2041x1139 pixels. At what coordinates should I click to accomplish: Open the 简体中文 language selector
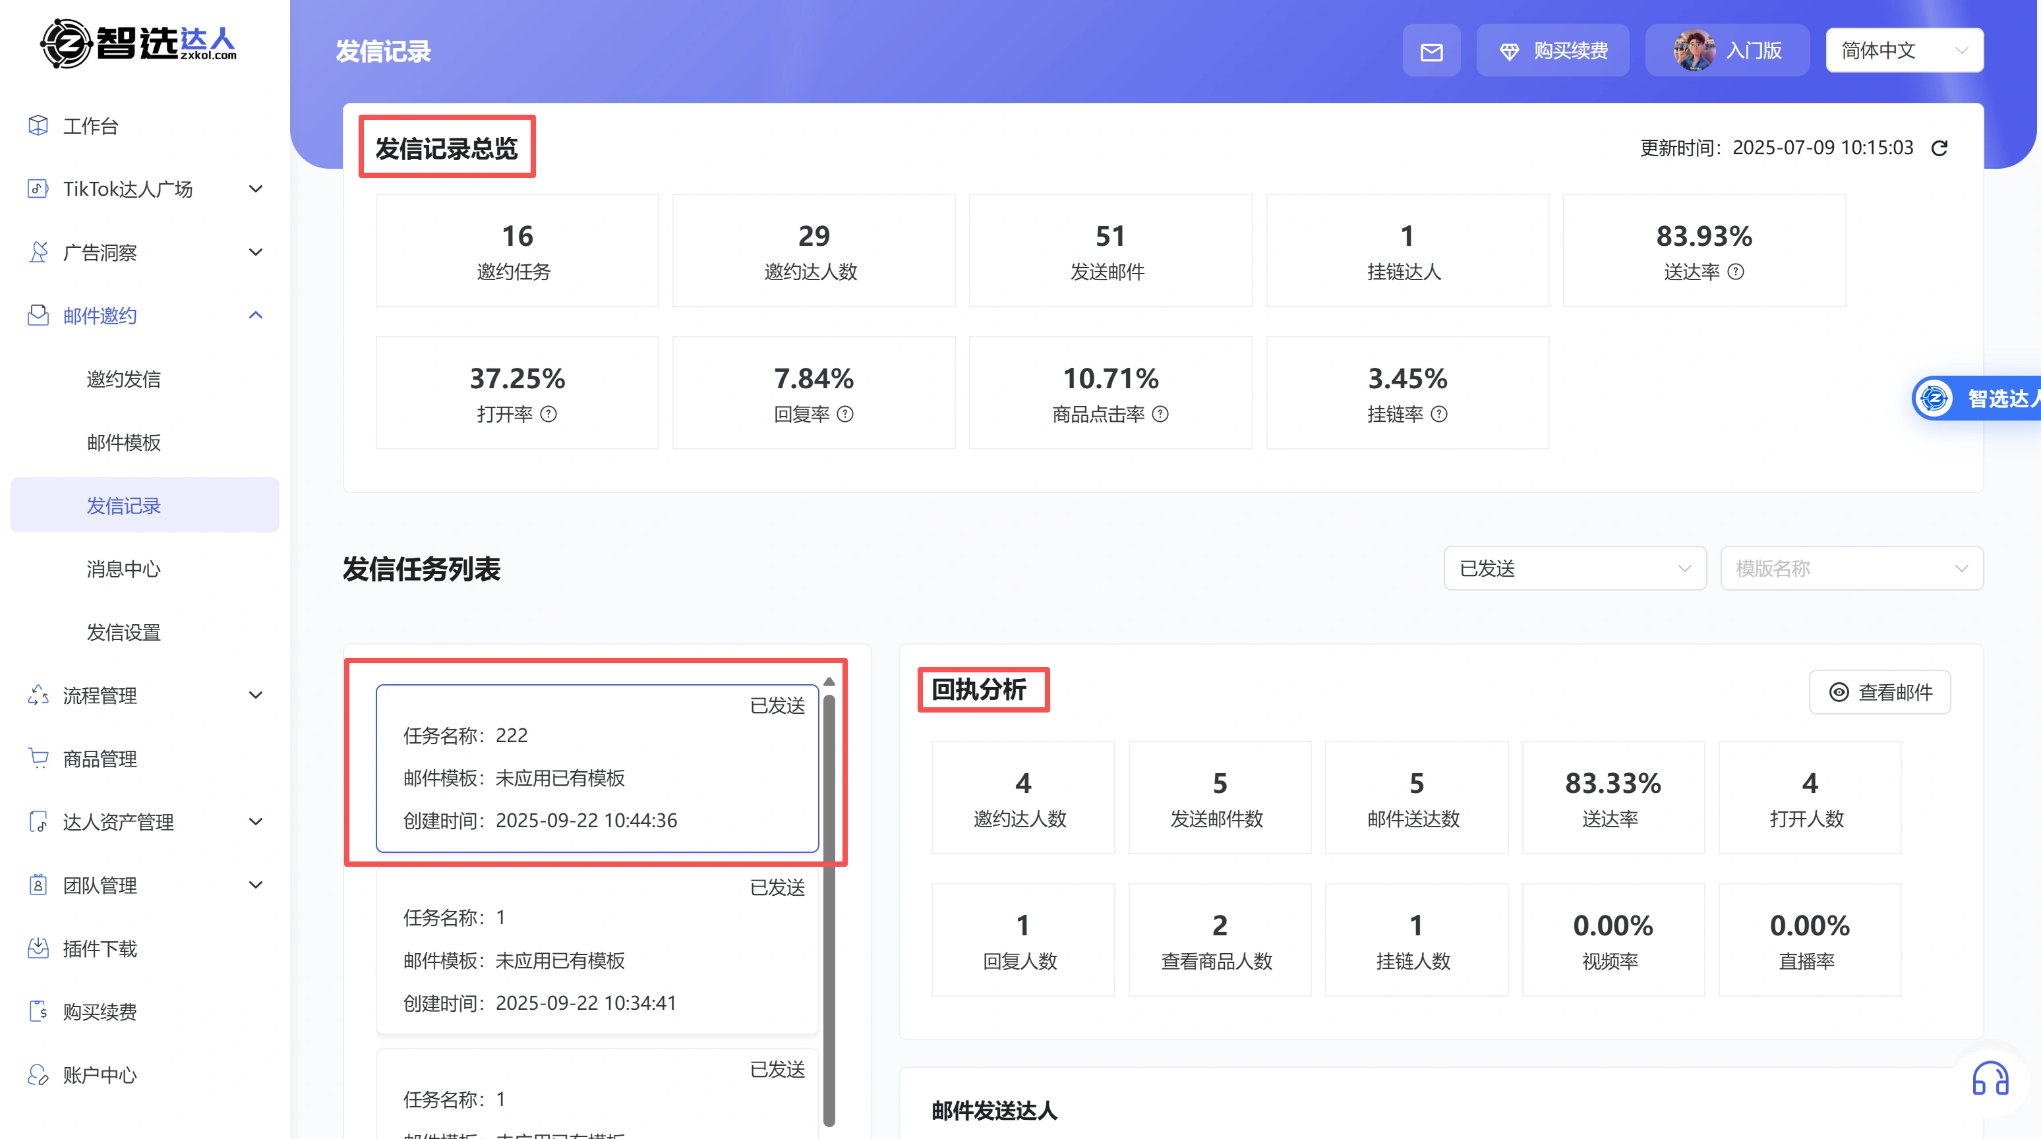[x=1903, y=50]
